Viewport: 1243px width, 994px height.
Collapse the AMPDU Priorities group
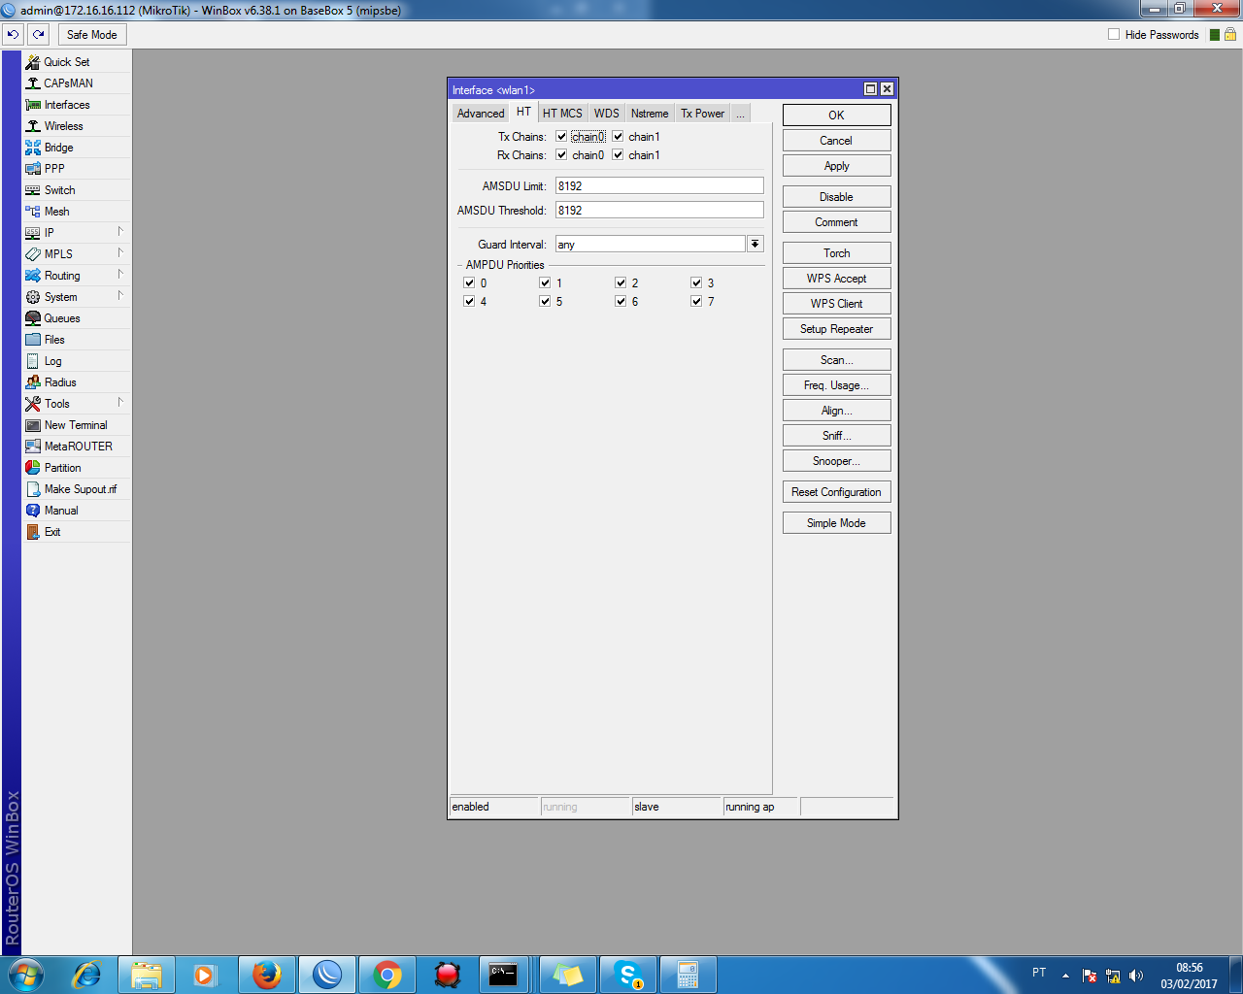click(x=459, y=265)
